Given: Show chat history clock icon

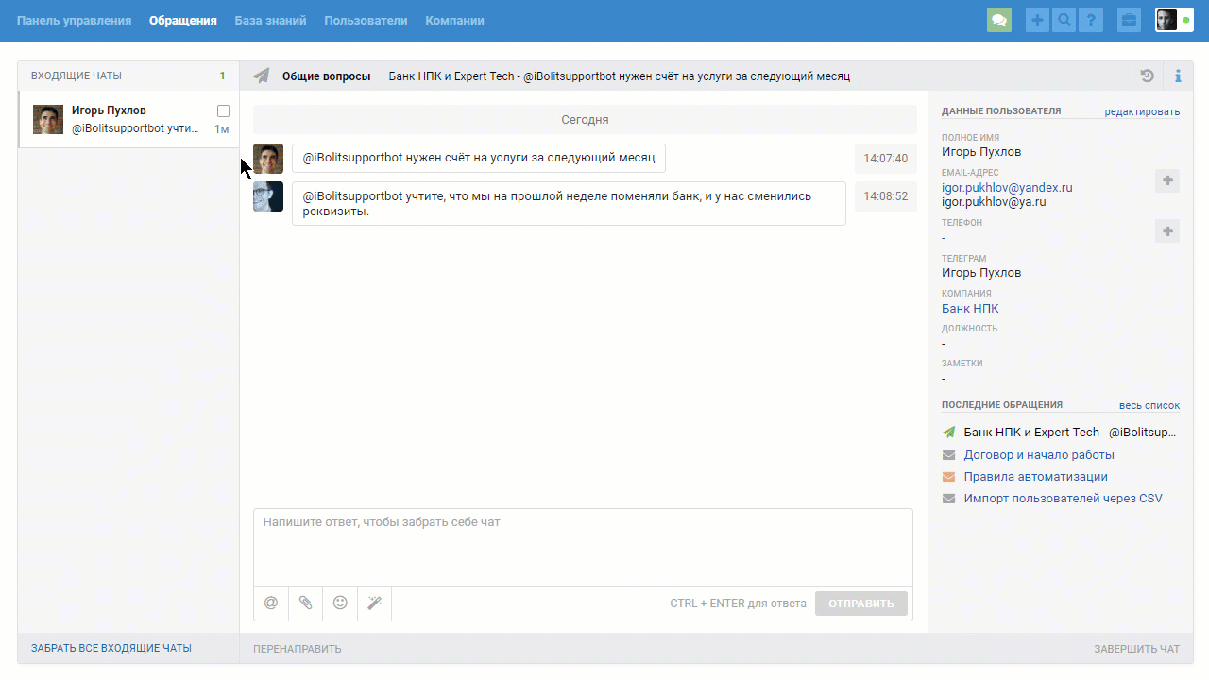Looking at the screenshot, I should 1147,76.
